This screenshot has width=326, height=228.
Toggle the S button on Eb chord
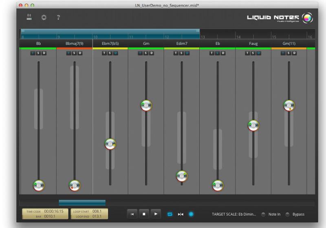click(x=217, y=53)
